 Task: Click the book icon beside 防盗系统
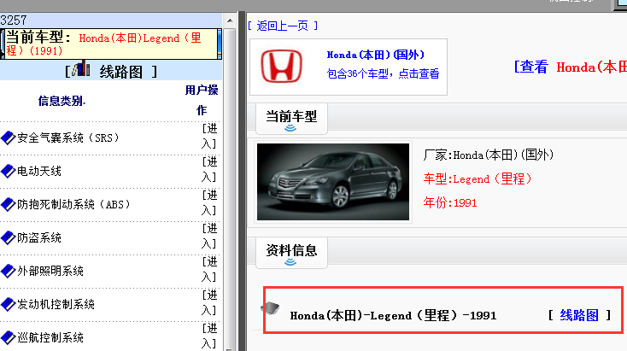tap(8, 238)
